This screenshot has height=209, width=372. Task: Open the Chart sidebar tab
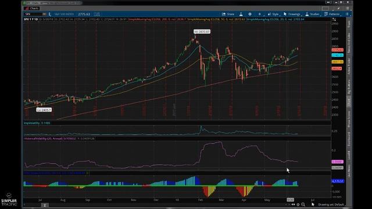[349, 102]
